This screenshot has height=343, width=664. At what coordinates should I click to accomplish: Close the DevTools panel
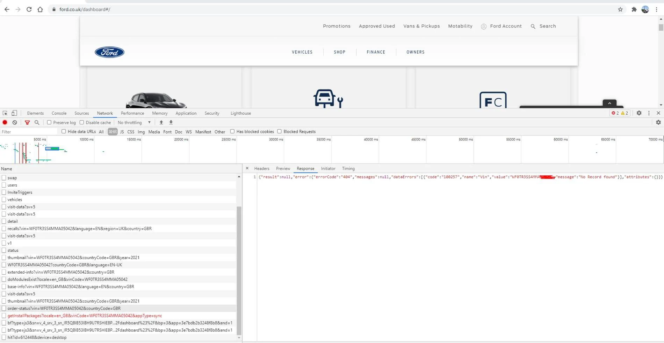[658, 113]
